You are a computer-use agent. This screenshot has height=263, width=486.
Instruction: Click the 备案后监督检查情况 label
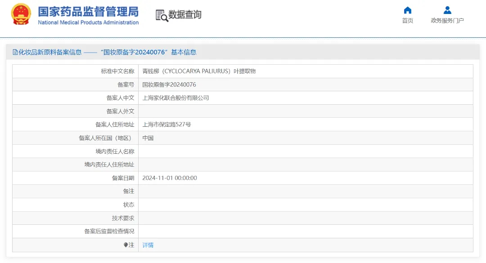109,232
